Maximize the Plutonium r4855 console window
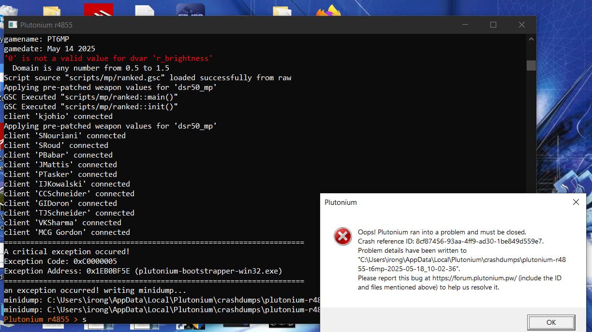The width and height of the screenshot is (592, 332). [x=493, y=25]
